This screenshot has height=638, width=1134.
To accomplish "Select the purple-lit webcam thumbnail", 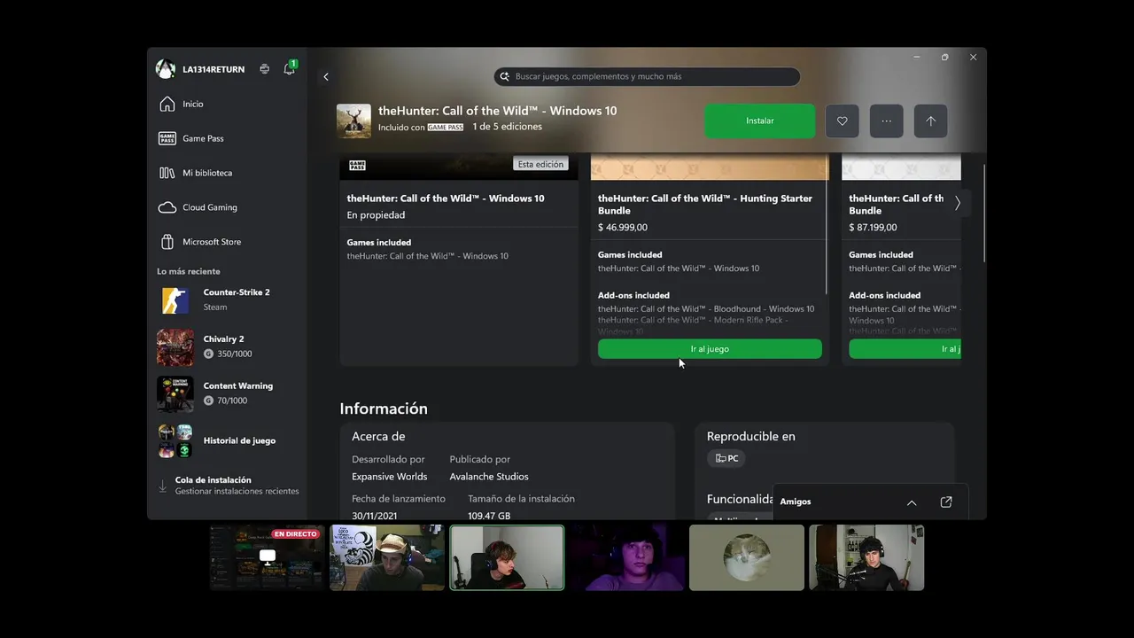I will coord(626,557).
